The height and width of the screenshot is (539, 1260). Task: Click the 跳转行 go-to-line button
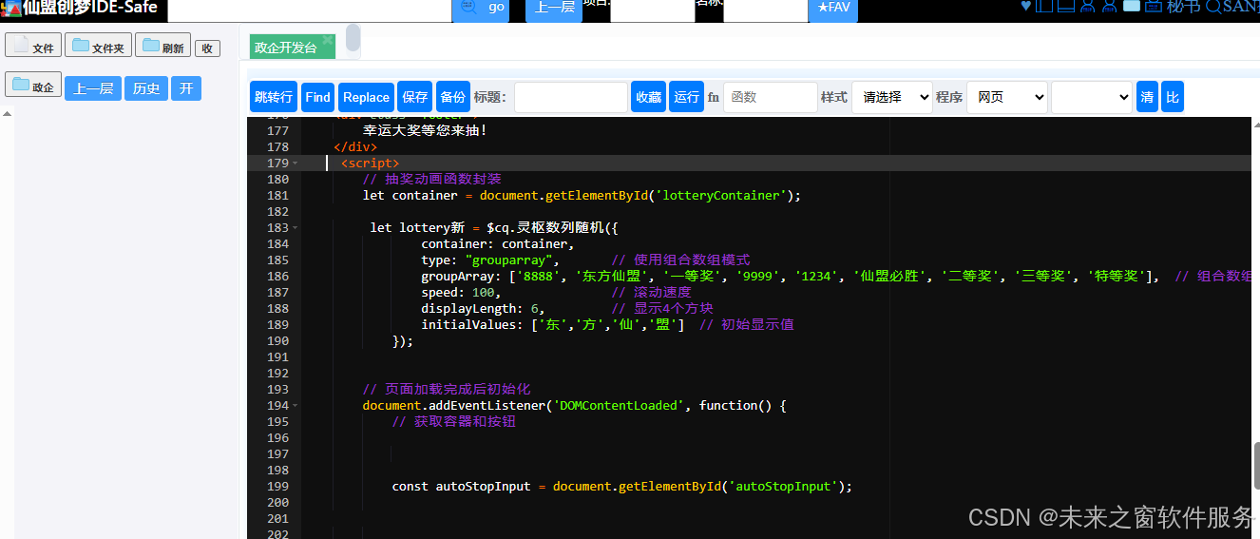click(274, 97)
